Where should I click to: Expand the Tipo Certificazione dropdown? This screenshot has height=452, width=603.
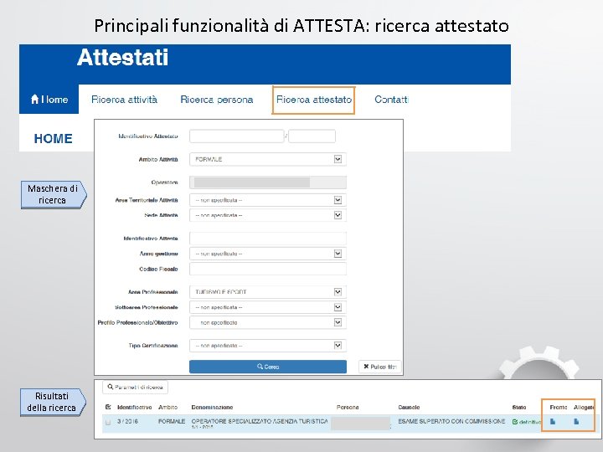(x=268, y=346)
